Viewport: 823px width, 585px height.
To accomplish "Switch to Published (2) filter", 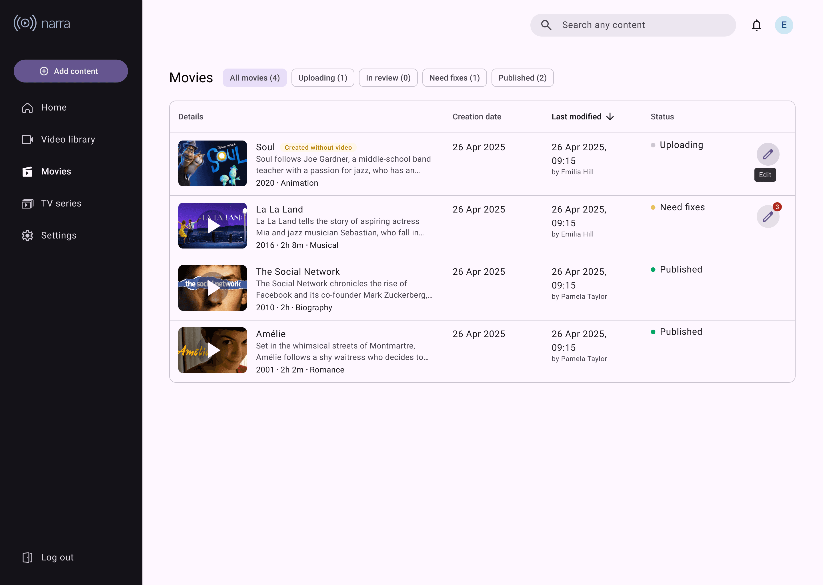I will point(522,78).
